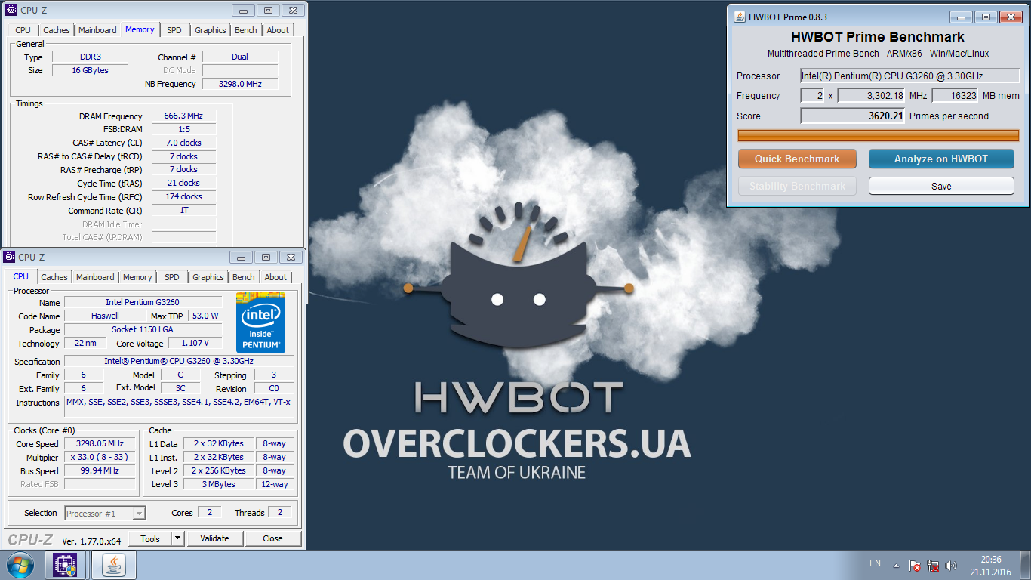Click the 16323 MB mem field

click(x=955, y=95)
